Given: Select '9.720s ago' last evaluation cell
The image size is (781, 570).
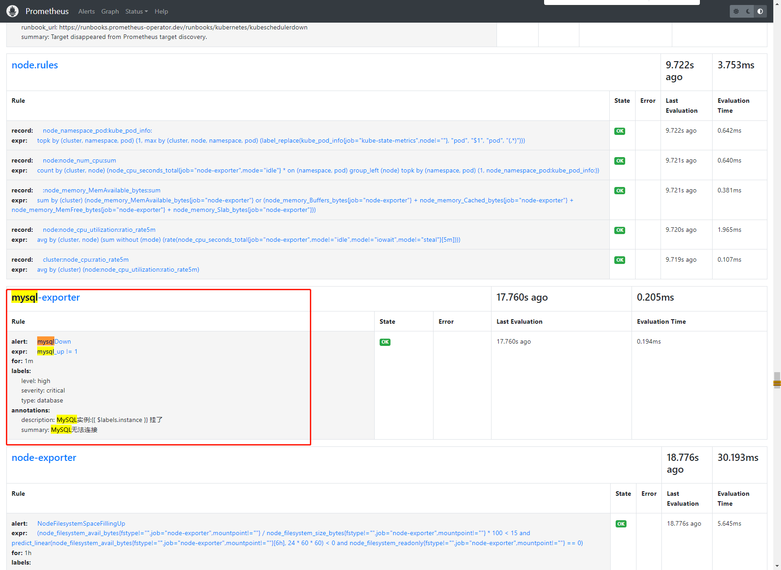Looking at the screenshot, I should pyautogui.click(x=681, y=230).
